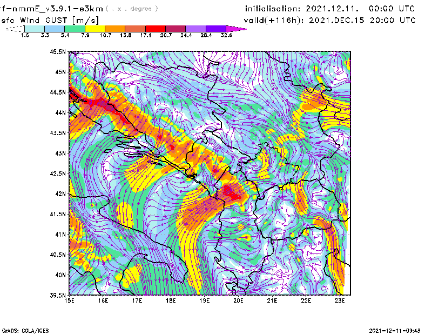Click the legend value 17.1
Viewport: 432px width, 334px height.
145,35
